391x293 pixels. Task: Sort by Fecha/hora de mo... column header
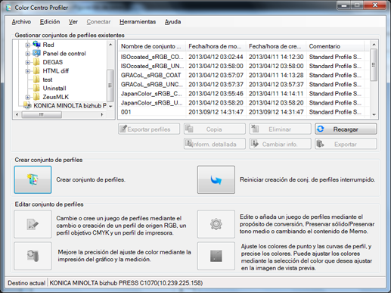click(216, 46)
